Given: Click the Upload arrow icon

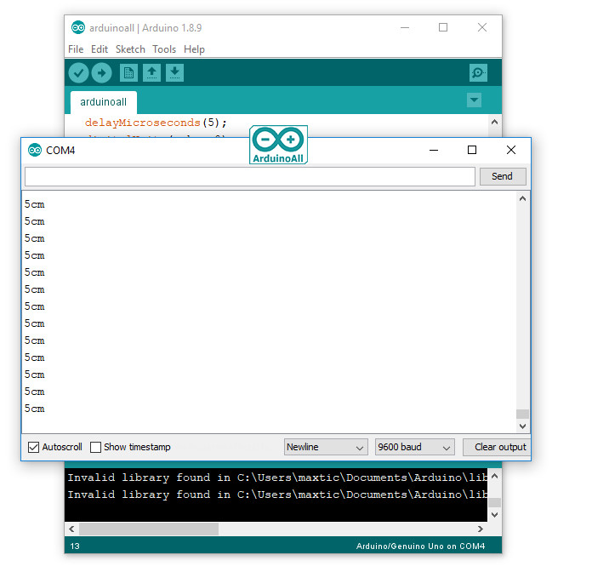Looking at the screenshot, I should click(x=101, y=72).
